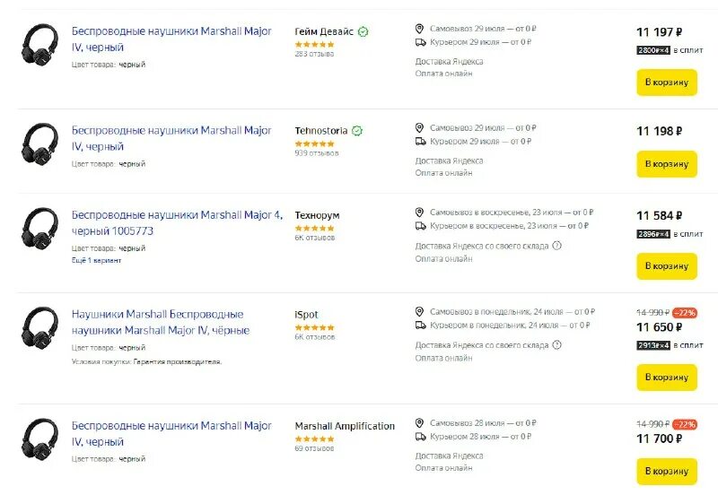This screenshot has width=718, height=495.
Task: Add 11 197 ₽ offer to cart
Action: pos(666,82)
